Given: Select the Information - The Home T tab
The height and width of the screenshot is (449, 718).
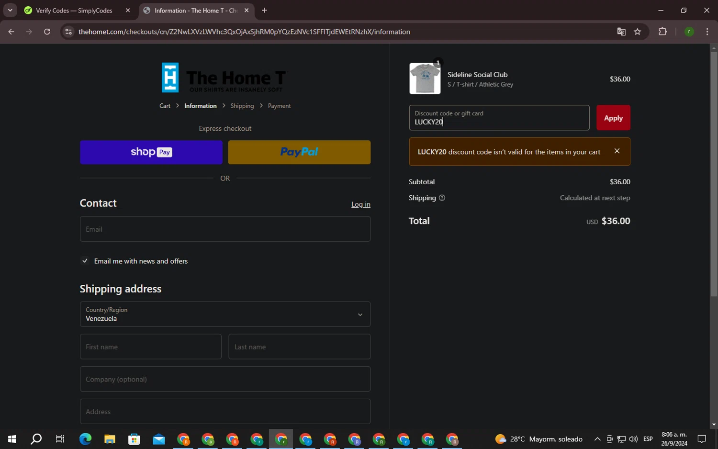Looking at the screenshot, I should 196,10.
